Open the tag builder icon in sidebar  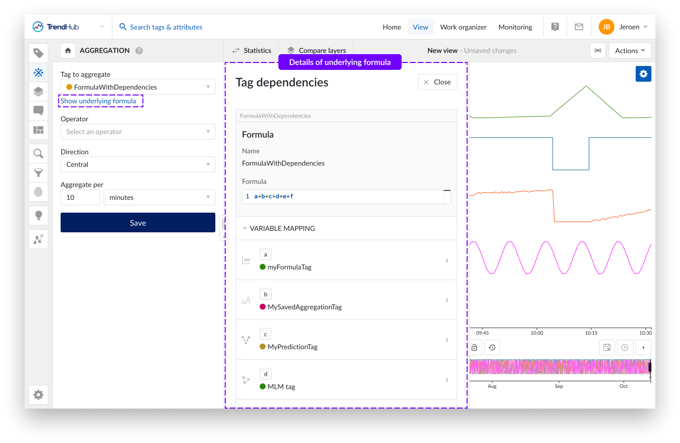[38, 72]
